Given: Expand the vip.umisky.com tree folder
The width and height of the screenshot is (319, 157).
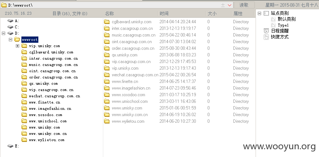Looking at the screenshot, I should click(17, 46).
